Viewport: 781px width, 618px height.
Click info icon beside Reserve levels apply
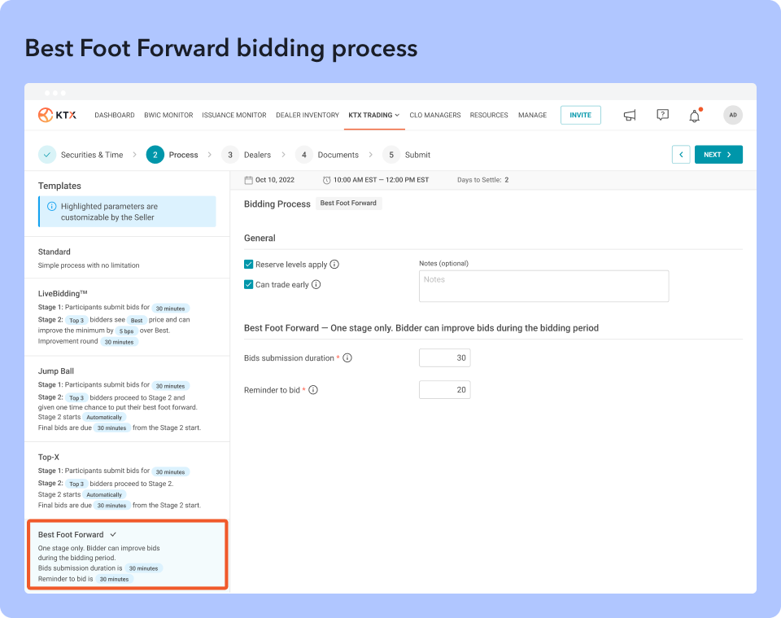click(334, 264)
